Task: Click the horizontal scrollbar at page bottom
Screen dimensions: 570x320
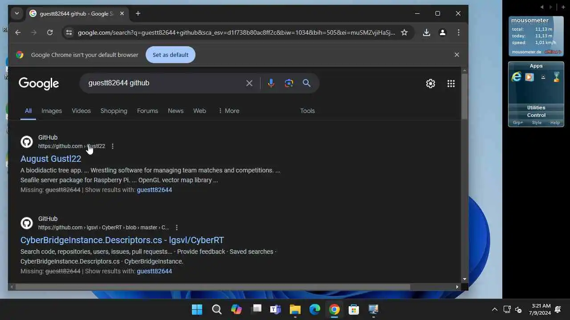Action: [213, 287]
